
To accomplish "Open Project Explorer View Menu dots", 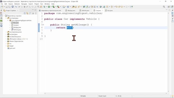I will (36, 13).
